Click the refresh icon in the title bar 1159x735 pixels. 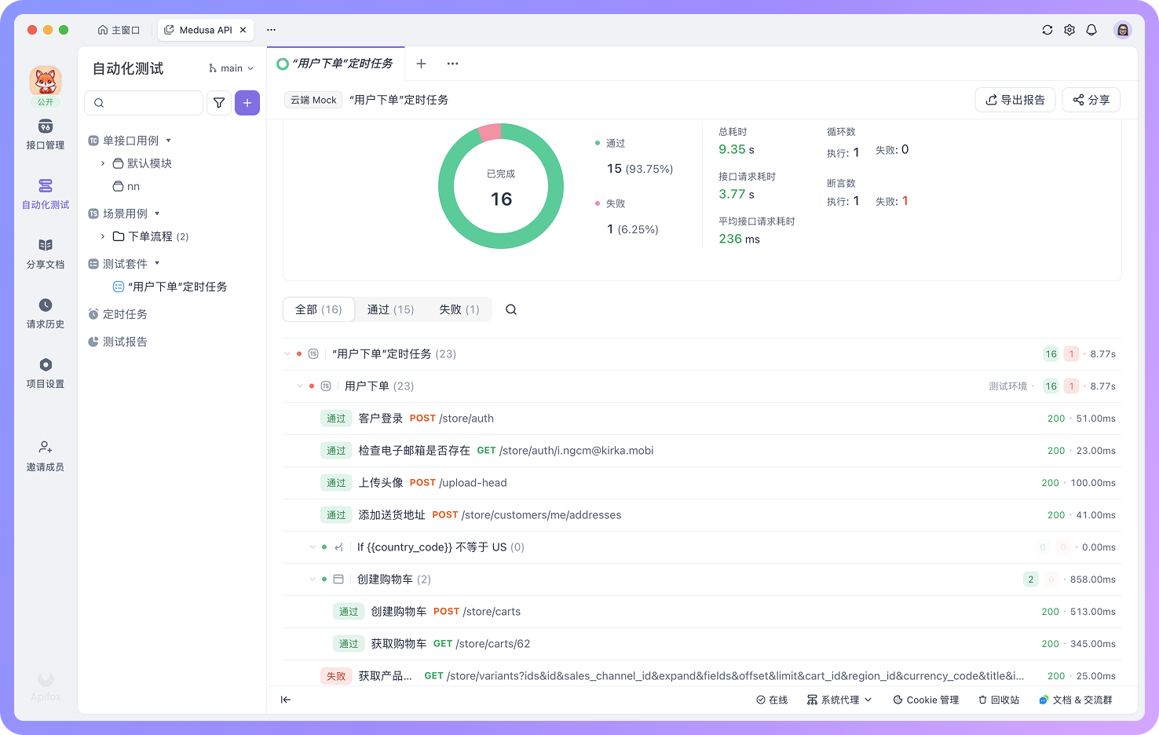(x=1047, y=29)
